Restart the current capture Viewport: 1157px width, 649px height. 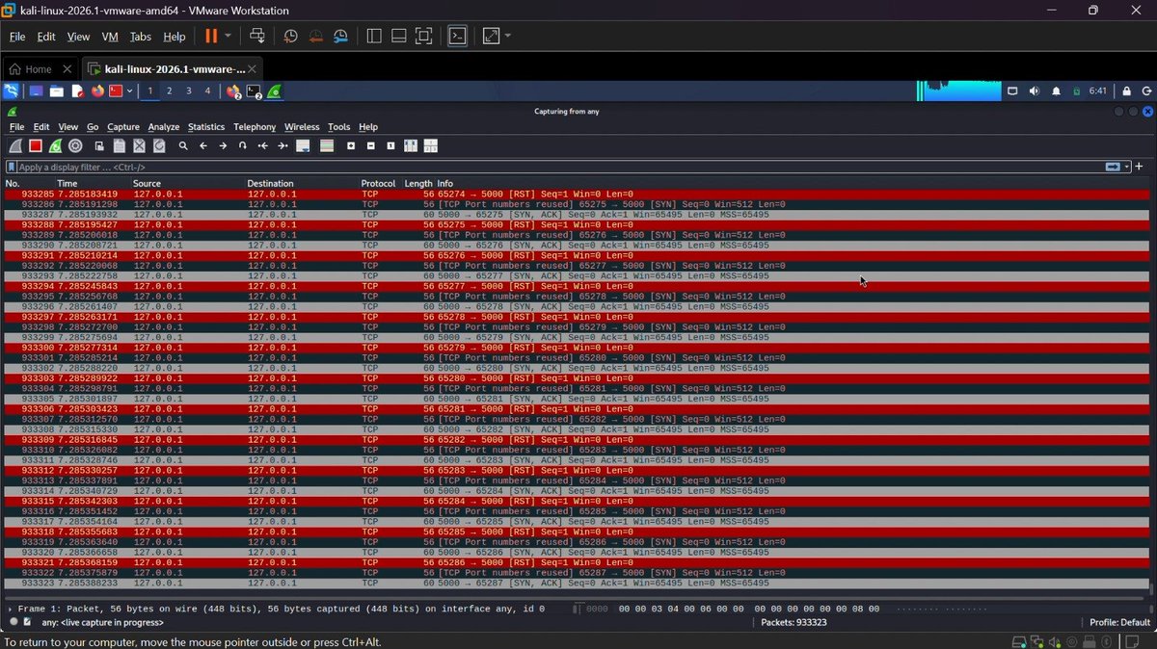(56, 145)
